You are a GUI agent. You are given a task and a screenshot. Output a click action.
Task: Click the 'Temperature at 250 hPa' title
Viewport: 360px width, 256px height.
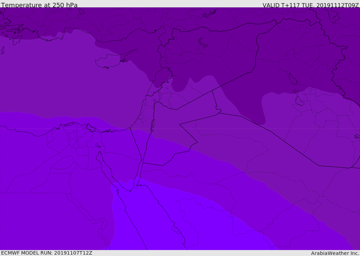pos(39,5)
